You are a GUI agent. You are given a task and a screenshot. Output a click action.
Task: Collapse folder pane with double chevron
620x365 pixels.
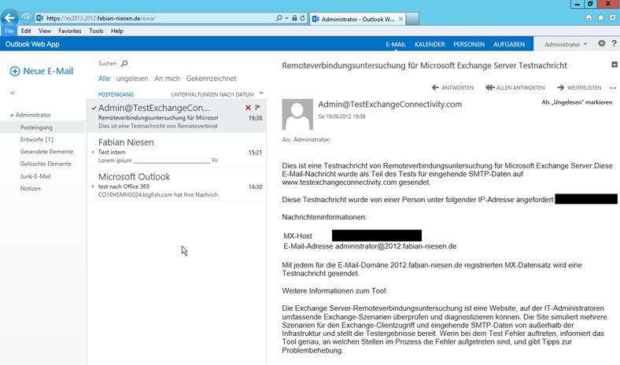click(x=13, y=93)
